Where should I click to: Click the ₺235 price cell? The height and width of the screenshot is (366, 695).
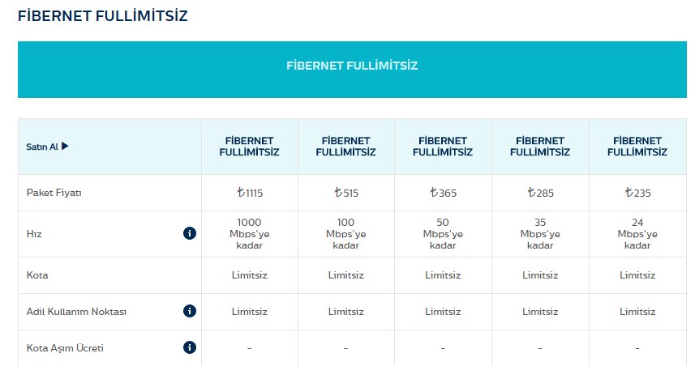click(637, 194)
